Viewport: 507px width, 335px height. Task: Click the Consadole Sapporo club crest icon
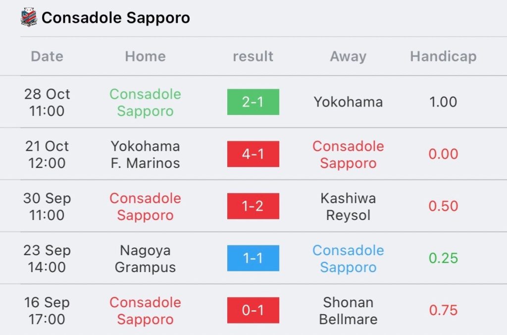(29, 17)
